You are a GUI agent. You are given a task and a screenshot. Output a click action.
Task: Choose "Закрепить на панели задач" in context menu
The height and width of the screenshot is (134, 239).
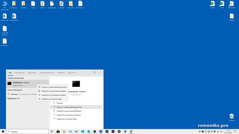click(x=52, y=99)
